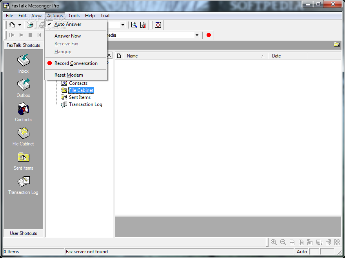
Task: Click the zoom in magnifier icon
Action: point(274,242)
